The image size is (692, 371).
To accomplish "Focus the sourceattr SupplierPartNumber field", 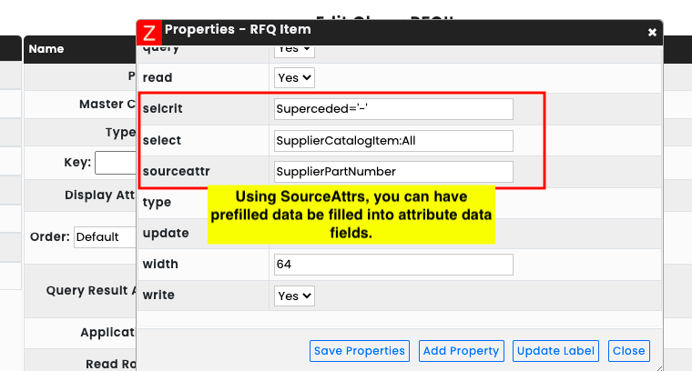I will 393,171.
